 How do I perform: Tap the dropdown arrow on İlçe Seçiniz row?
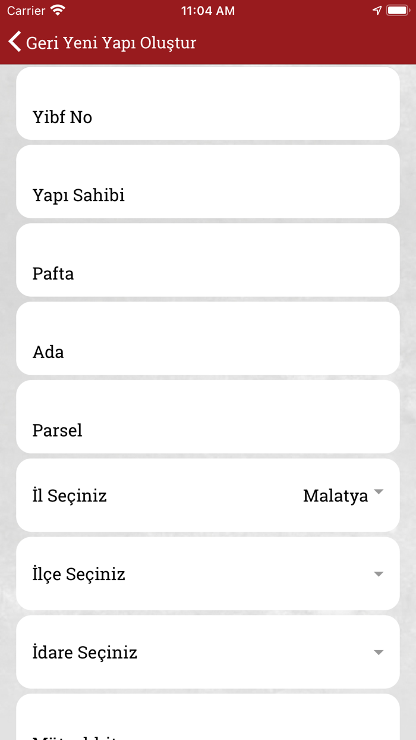pyautogui.click(x=379, y=573)
